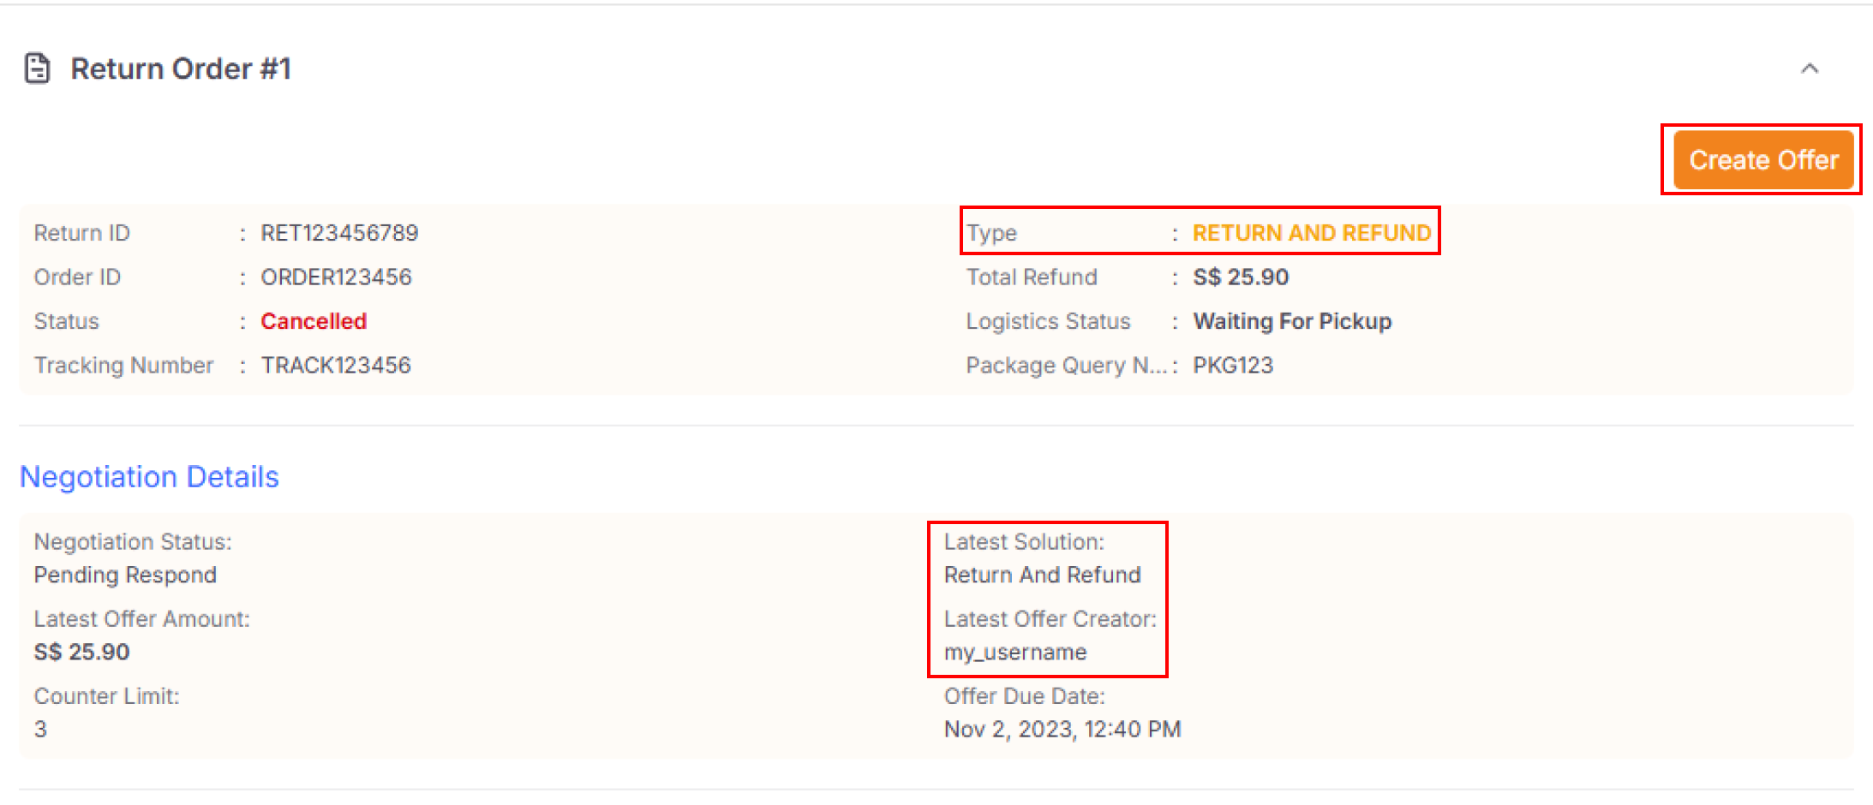
Task: Select the Pending Respond negotiation status
Action: 125,575
